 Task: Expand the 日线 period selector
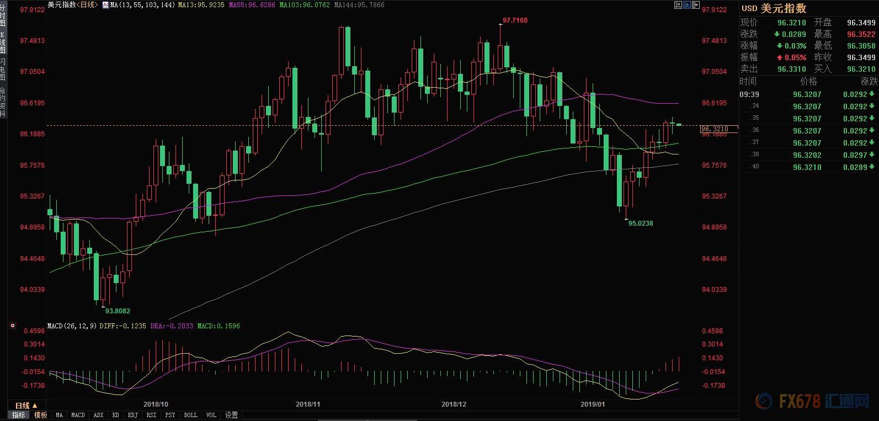(26, 406)
